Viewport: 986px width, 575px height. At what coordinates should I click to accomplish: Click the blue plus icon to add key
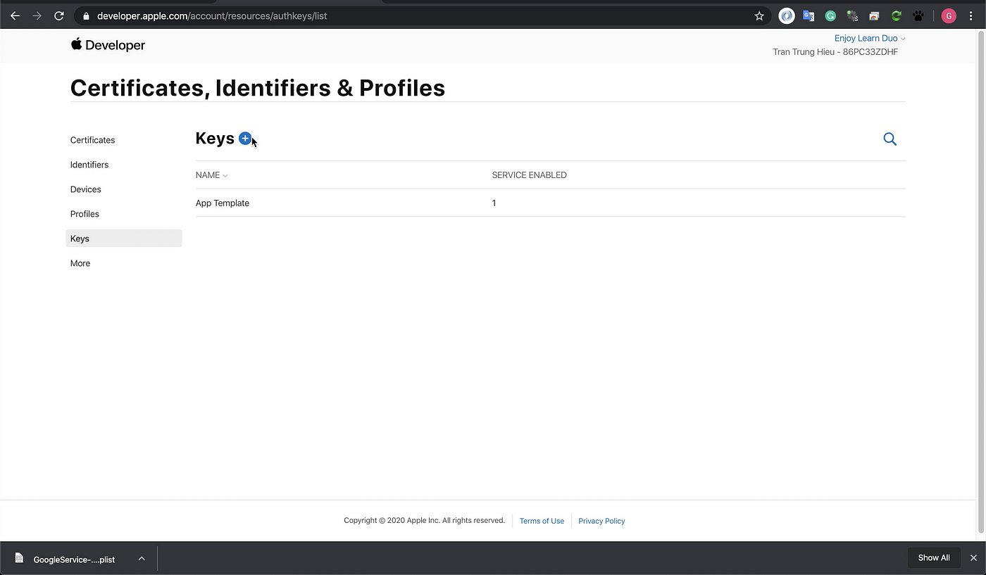coord(245,139)
